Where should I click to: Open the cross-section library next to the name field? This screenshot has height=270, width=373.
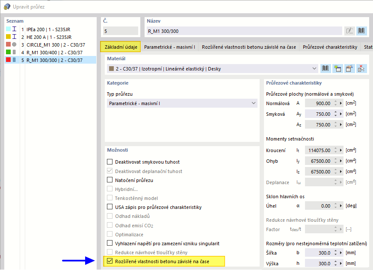tap(361, 31)
